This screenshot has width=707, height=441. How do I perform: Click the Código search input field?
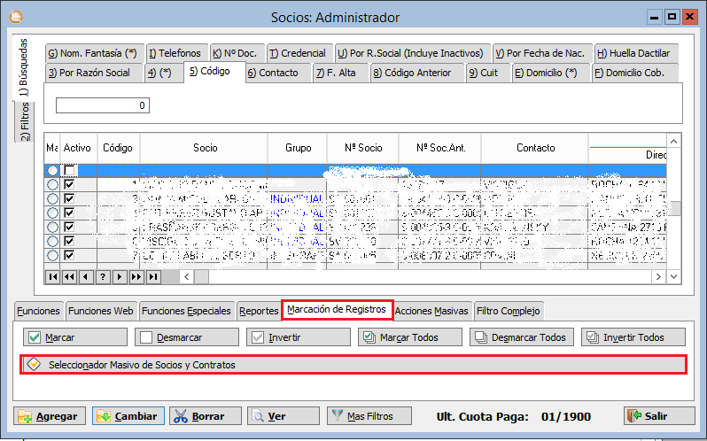pos(103,105)
